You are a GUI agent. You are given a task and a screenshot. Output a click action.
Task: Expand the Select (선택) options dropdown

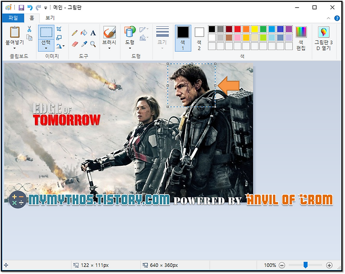tap(46, 48)
